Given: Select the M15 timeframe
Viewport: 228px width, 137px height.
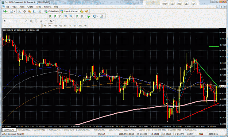Looking at the screenshot, I should (x=55, y=26).
